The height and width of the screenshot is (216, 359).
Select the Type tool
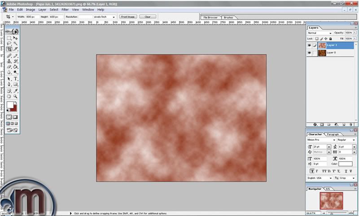pyautogui.click(x=15, y=79)
